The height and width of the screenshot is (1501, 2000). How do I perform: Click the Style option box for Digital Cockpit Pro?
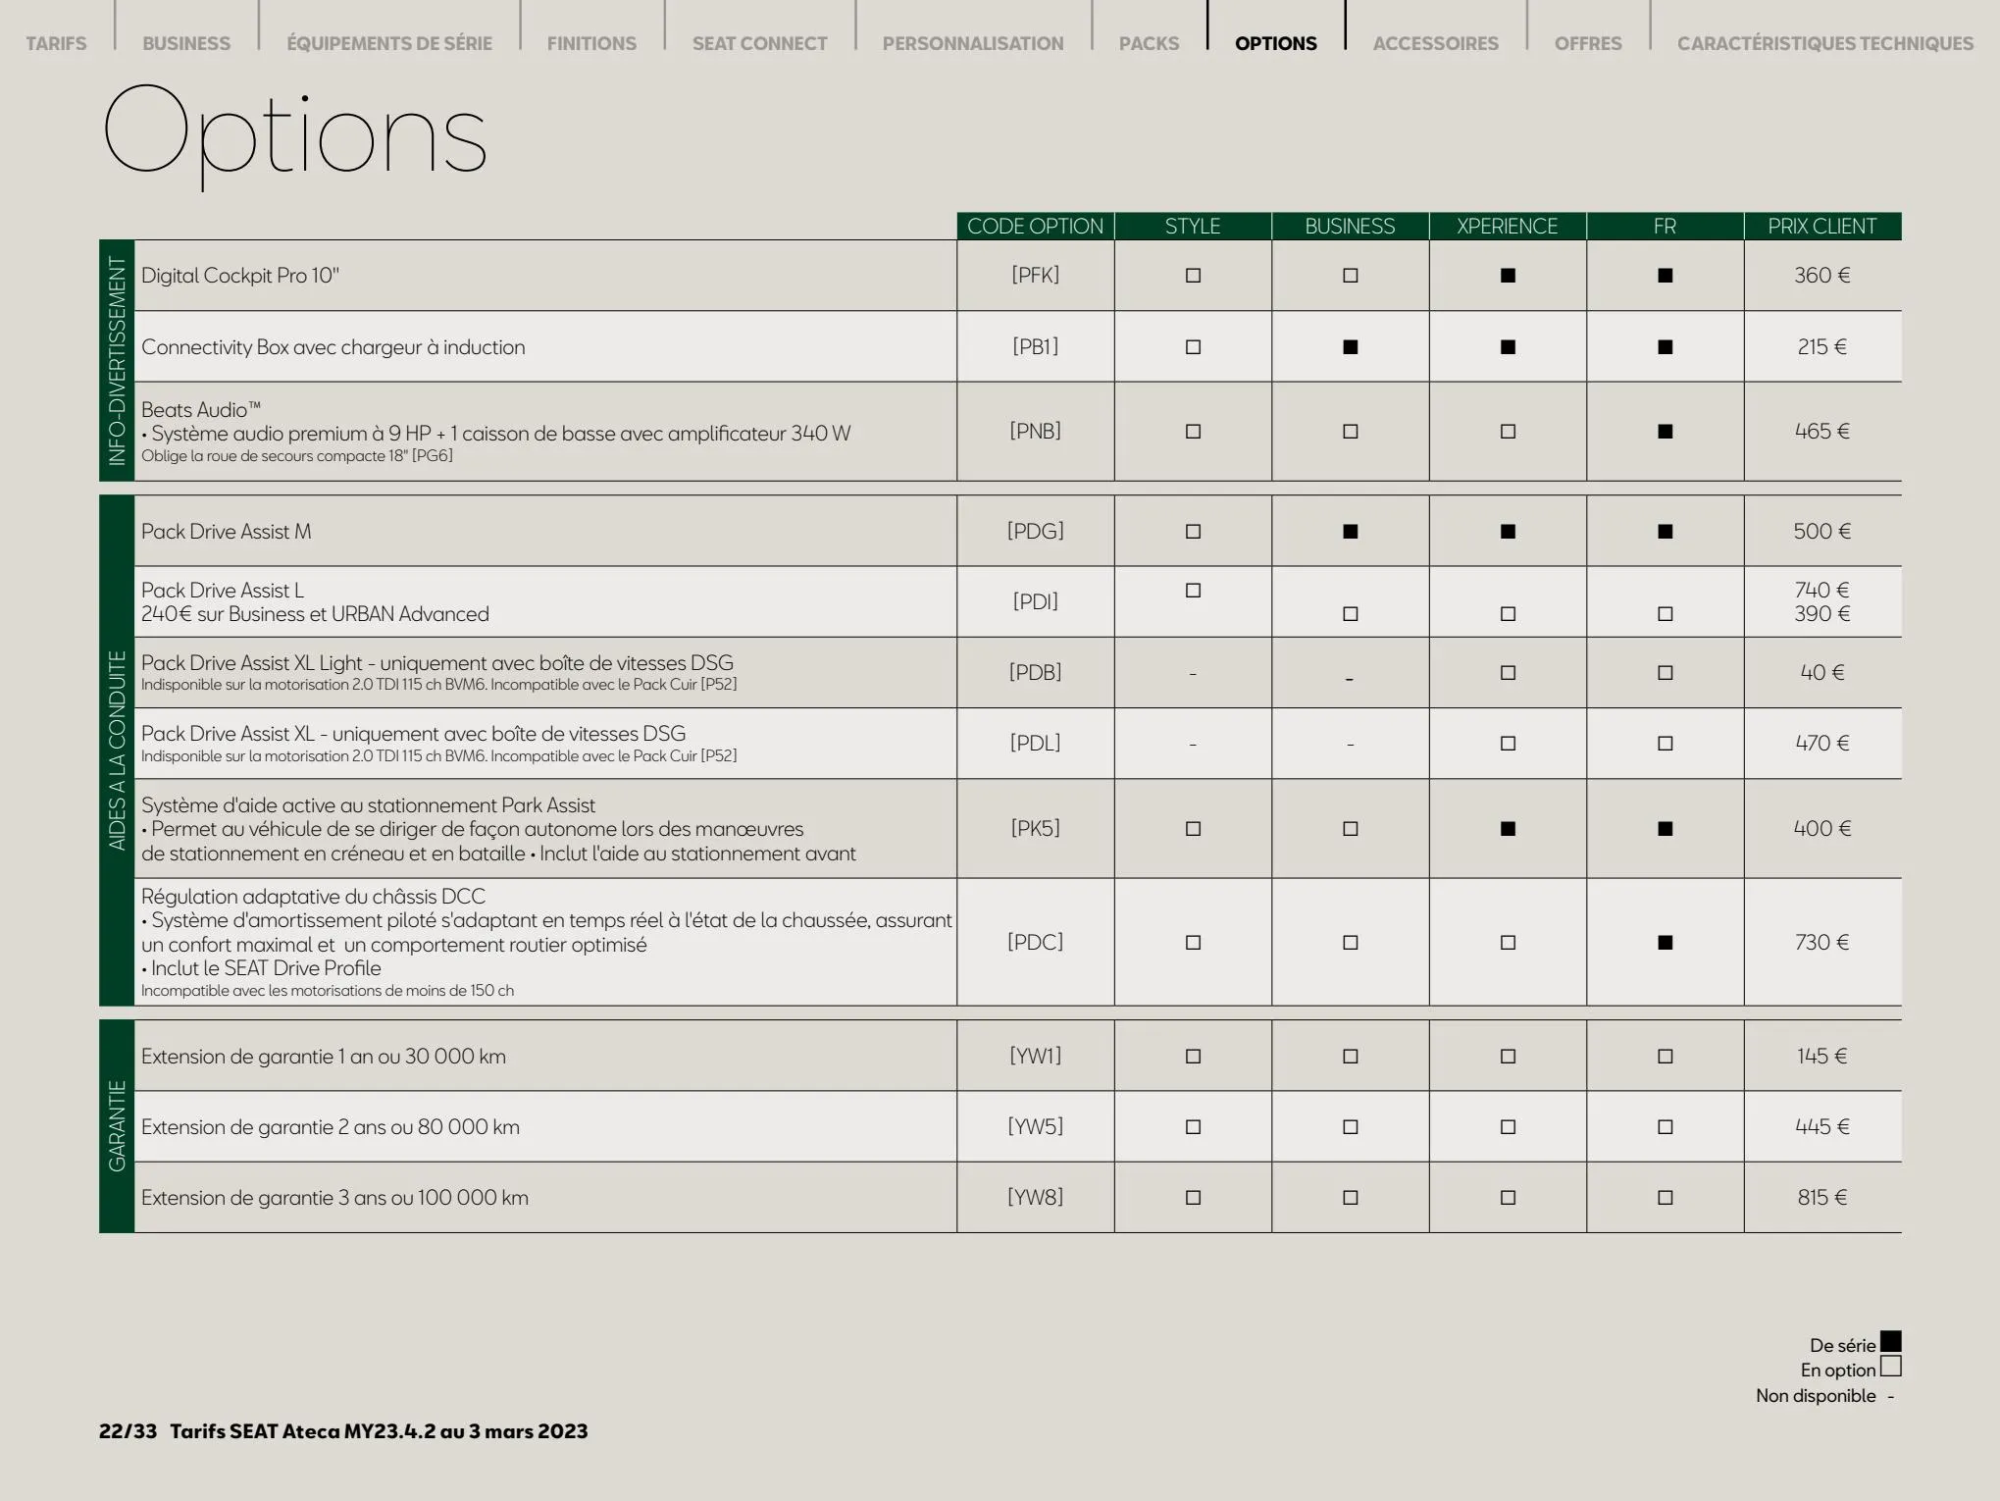(x=1193, y=276)
